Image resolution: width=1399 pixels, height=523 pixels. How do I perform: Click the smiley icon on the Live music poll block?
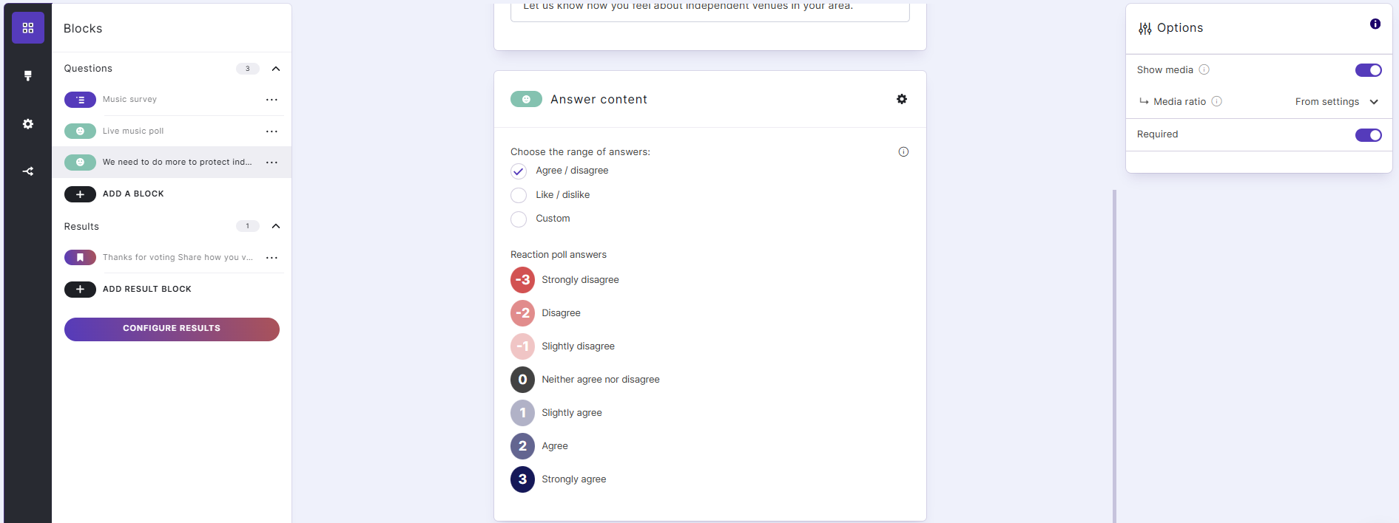[80, 131]
